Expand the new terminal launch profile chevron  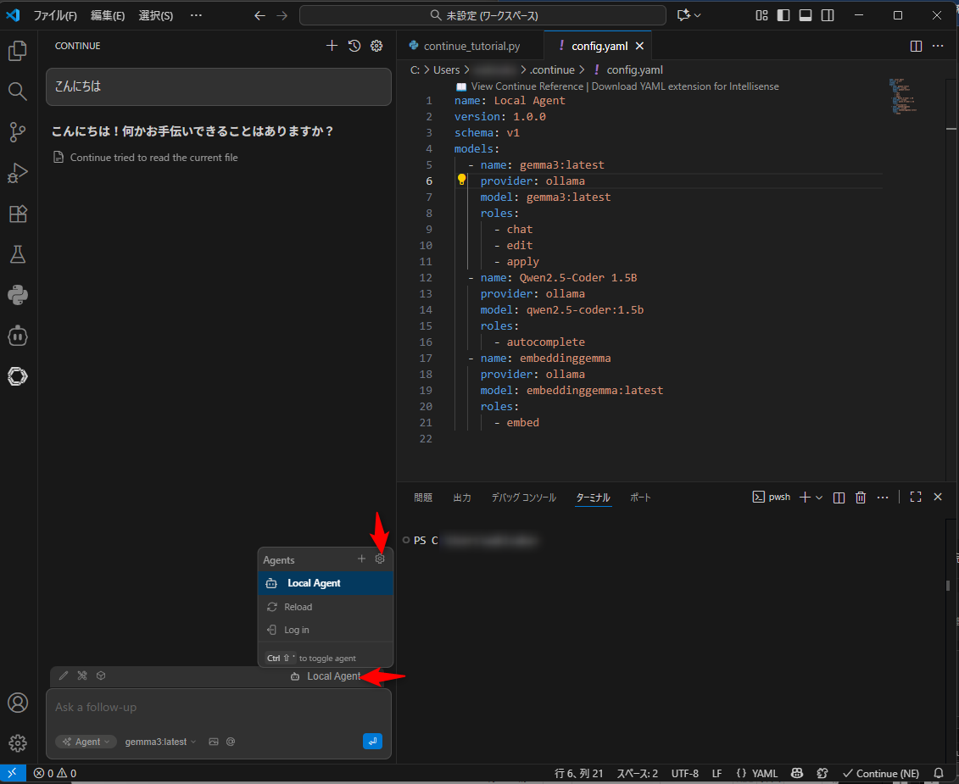coord(819,498)
